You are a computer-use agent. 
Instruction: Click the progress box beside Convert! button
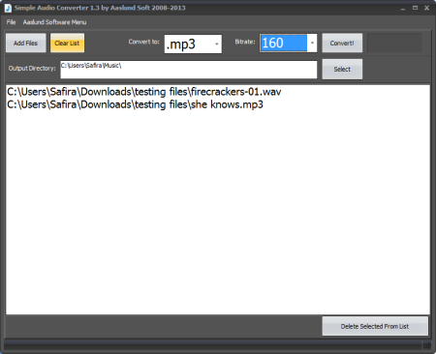pos(394,43)
